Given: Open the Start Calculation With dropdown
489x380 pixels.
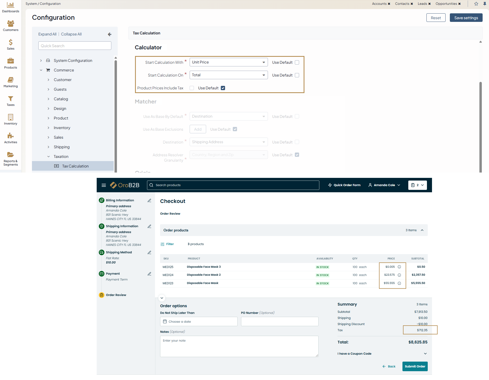Looking at the screenshot, I should coord(229,62).
